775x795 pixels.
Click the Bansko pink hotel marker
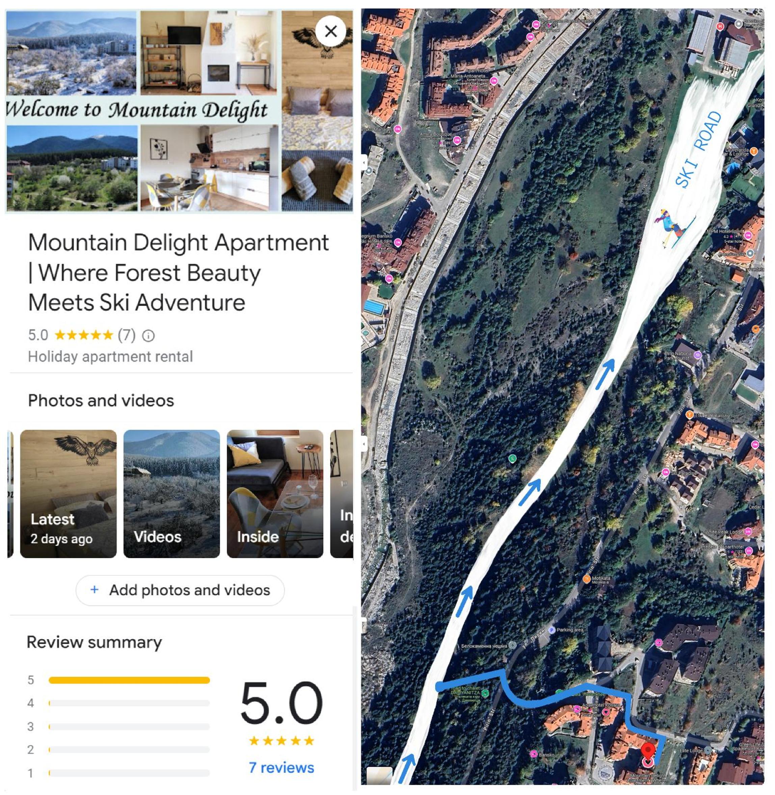pos(533,754)
